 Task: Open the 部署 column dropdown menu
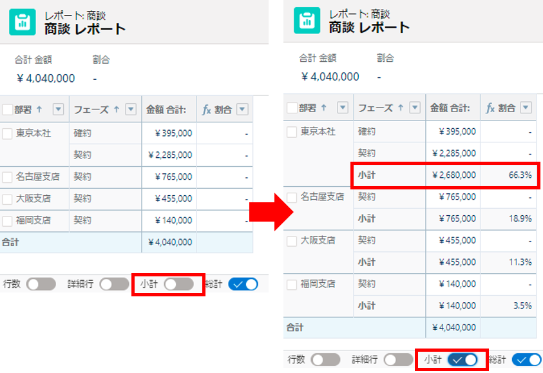click(59, 108)
